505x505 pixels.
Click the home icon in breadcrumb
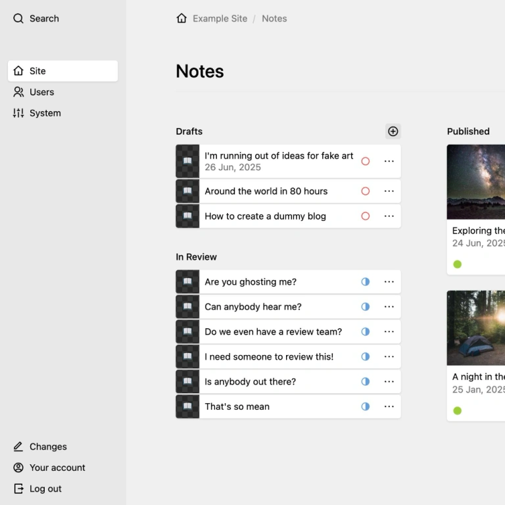tap(181, 18)
